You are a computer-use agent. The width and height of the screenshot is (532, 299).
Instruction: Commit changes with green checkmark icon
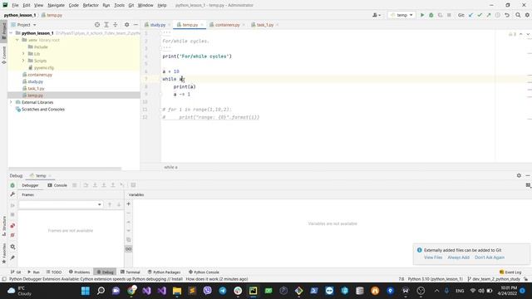coord(480,15)
